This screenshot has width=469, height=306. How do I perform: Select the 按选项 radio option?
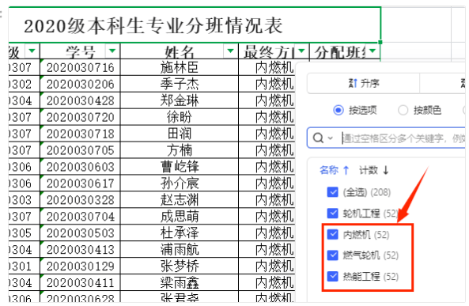339,111
